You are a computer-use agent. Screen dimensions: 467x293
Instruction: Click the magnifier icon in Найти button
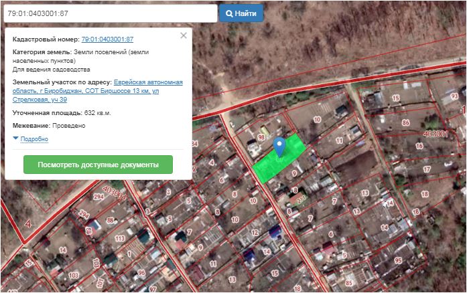point(229,13)
